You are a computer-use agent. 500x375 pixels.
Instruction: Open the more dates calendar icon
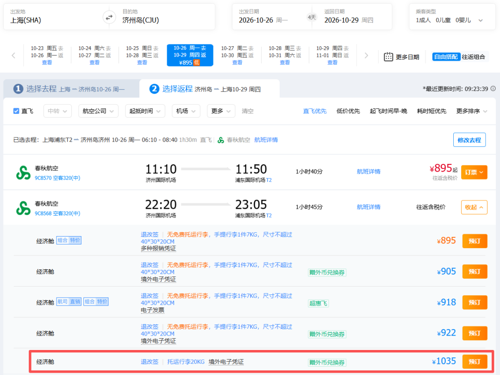(x=388, y=57)
